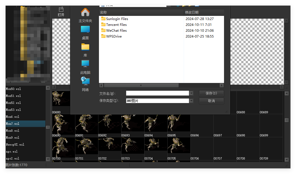Select image slot 00699
The width and height of the screenshot is (296, 174).
[x=271, y=126]
